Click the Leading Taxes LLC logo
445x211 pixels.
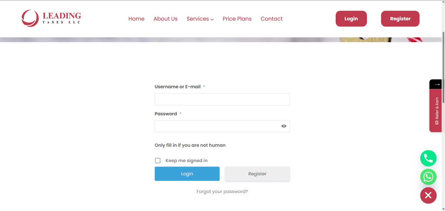pos(51,18)
